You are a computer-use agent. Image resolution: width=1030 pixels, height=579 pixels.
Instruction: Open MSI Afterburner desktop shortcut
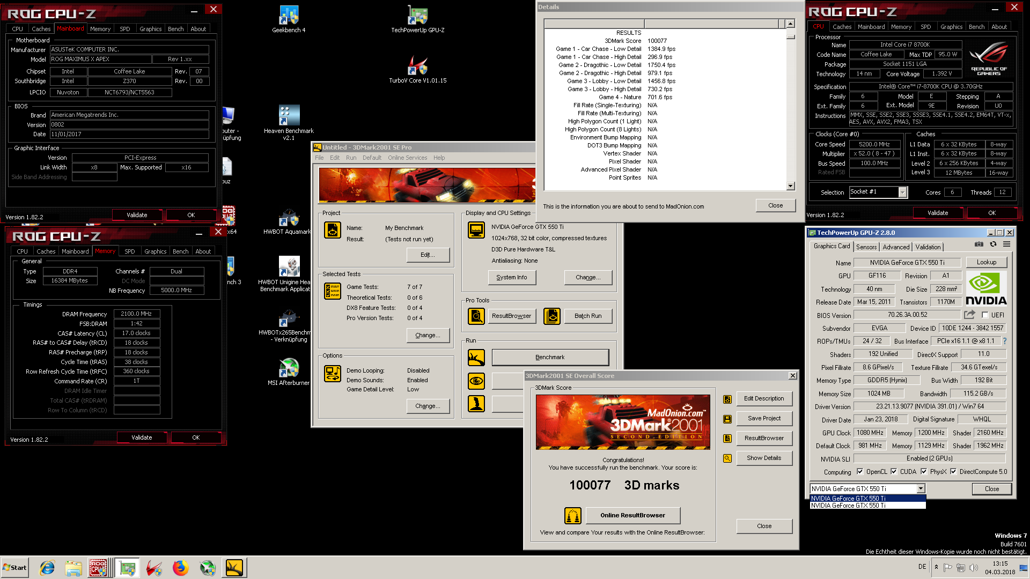click(x=289, y=372)
